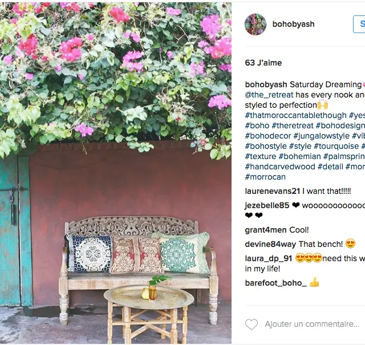
Task: Click the partially visible follow button
Action: (359, 24)
